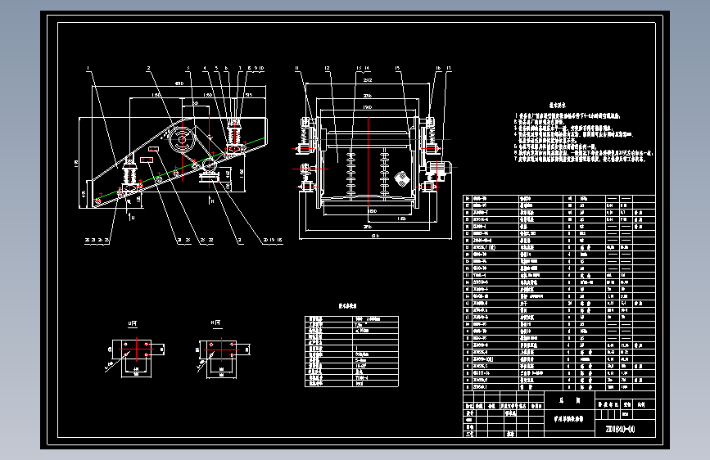Image resolution: width=710 pixels, height=460 pixels.
Task: Select part balloon number 11 in the front view
Action: 297,69
